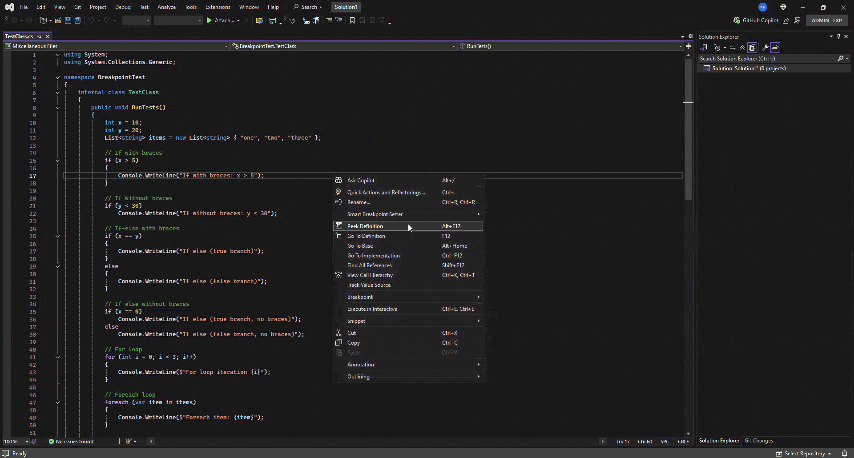
Task: Open Properties wrench icon in Solution Explorer
Action: point(765,48)
